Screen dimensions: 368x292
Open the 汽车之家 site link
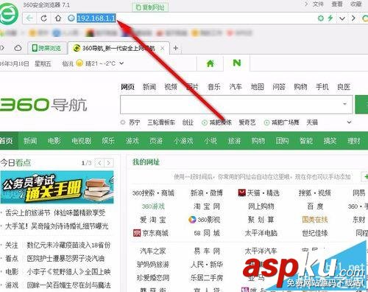click(153, 251)
